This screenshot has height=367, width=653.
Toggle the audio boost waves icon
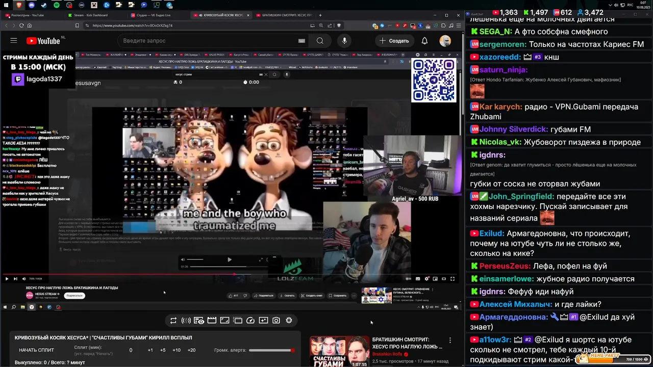click(186, 321)
